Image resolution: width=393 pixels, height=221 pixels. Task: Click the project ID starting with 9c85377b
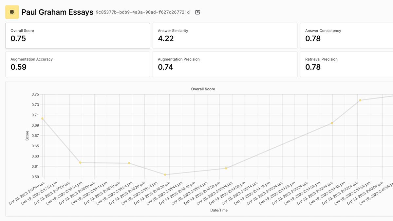(142, 12)
